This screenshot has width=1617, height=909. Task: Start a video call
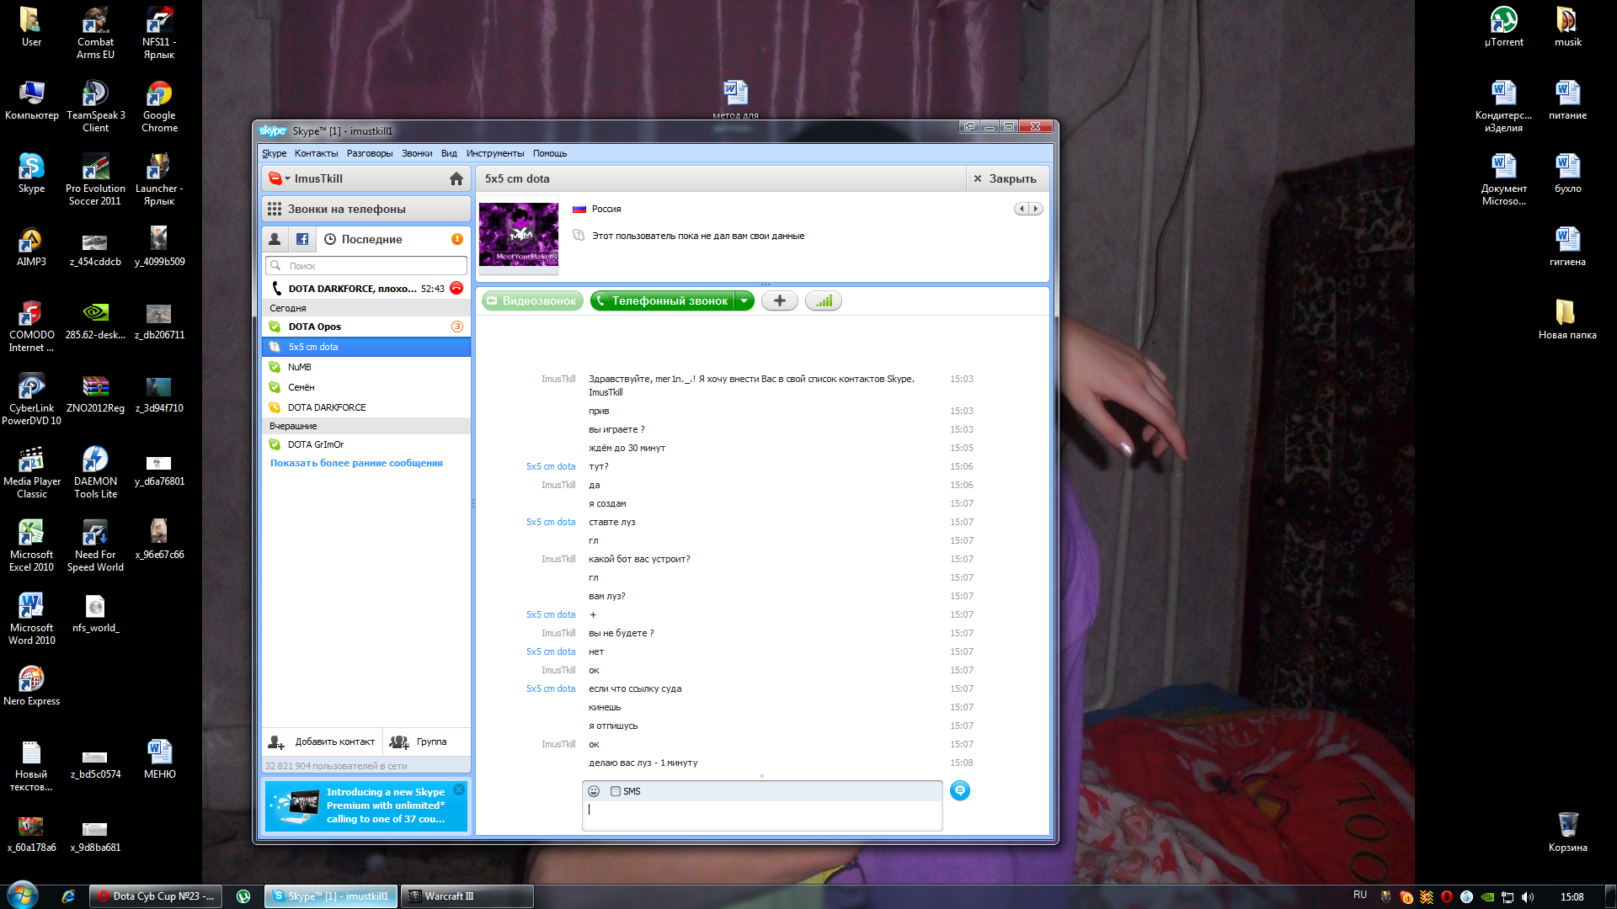click(532, 300)
